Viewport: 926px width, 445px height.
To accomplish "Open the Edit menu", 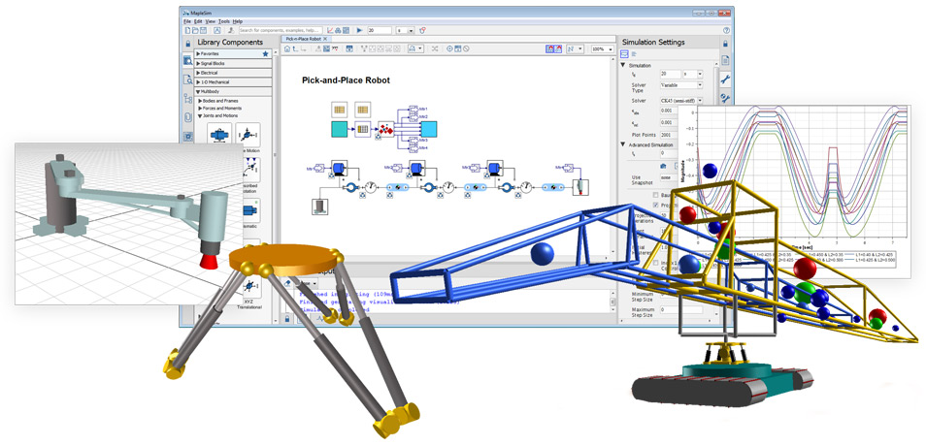I will (x=198, y=20).
